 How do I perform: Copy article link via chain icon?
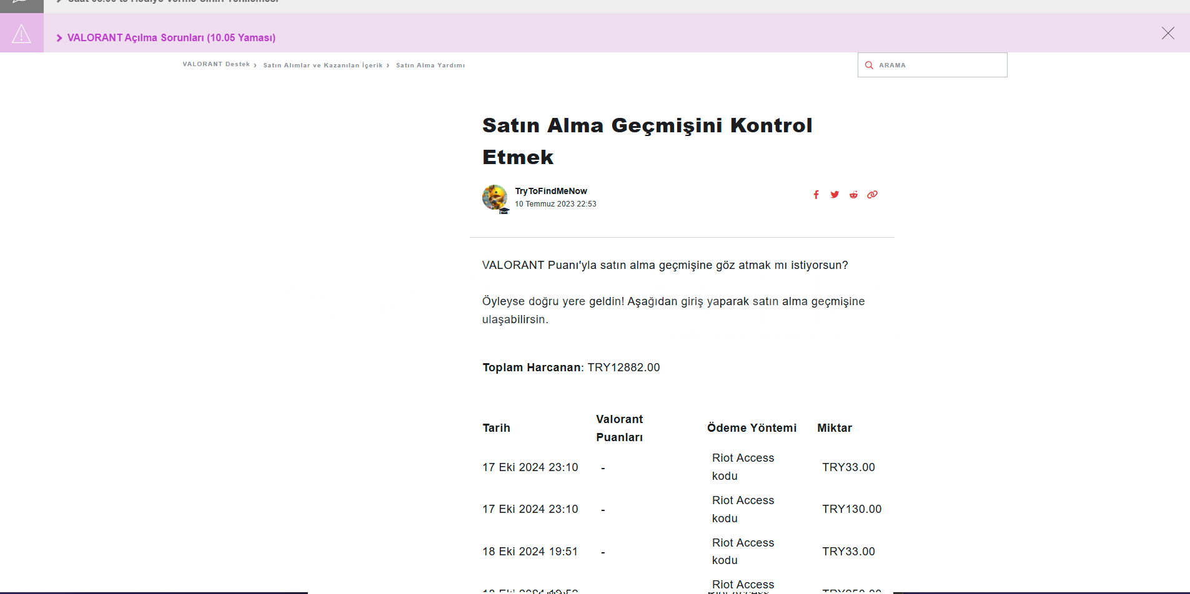point(872,195)
